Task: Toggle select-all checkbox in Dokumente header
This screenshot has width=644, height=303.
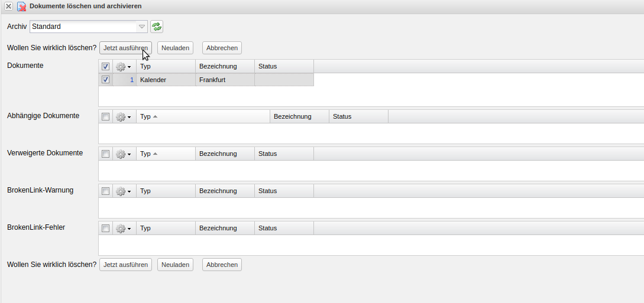Action: coord(106,67)
